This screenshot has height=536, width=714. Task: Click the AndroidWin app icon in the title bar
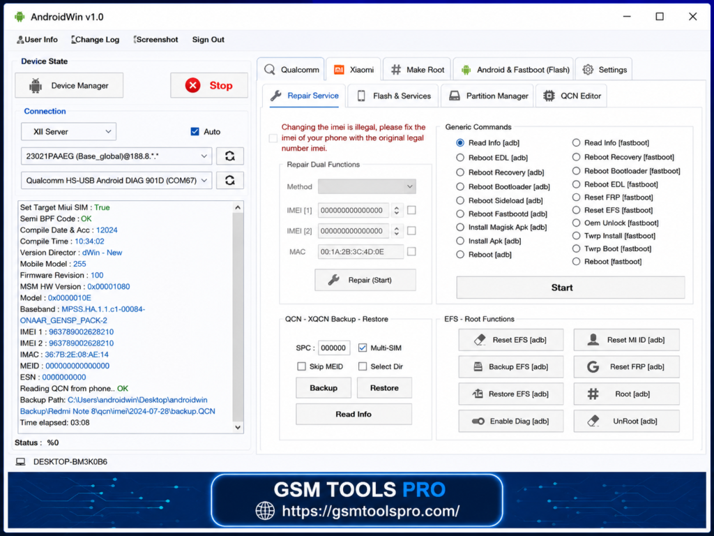[x=20, y=17]
